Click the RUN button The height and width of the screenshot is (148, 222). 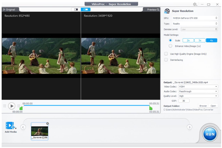tap(210, 134)
